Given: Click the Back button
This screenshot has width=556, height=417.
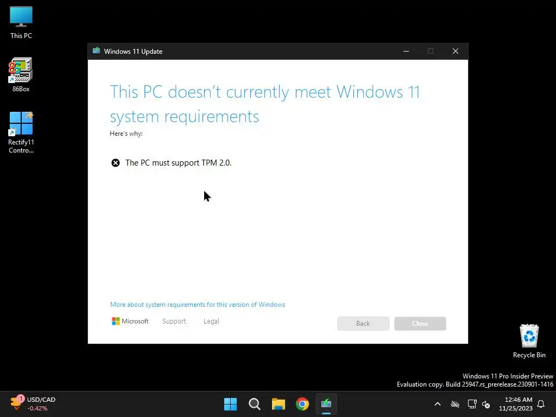Looking at the screenshot, I should pos(363,324).
